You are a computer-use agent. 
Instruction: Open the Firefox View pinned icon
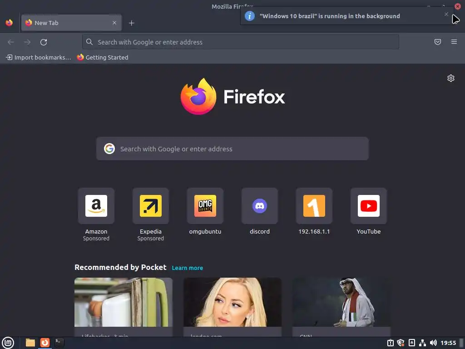[x=9, y=23]
